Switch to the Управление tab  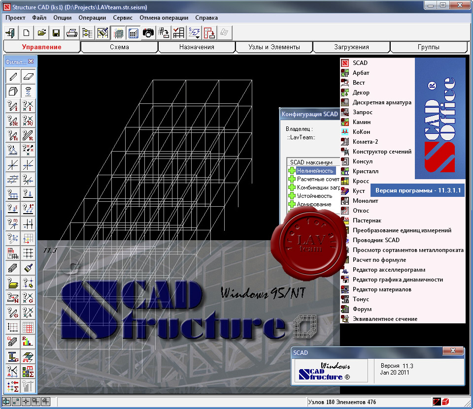point(41,47)
